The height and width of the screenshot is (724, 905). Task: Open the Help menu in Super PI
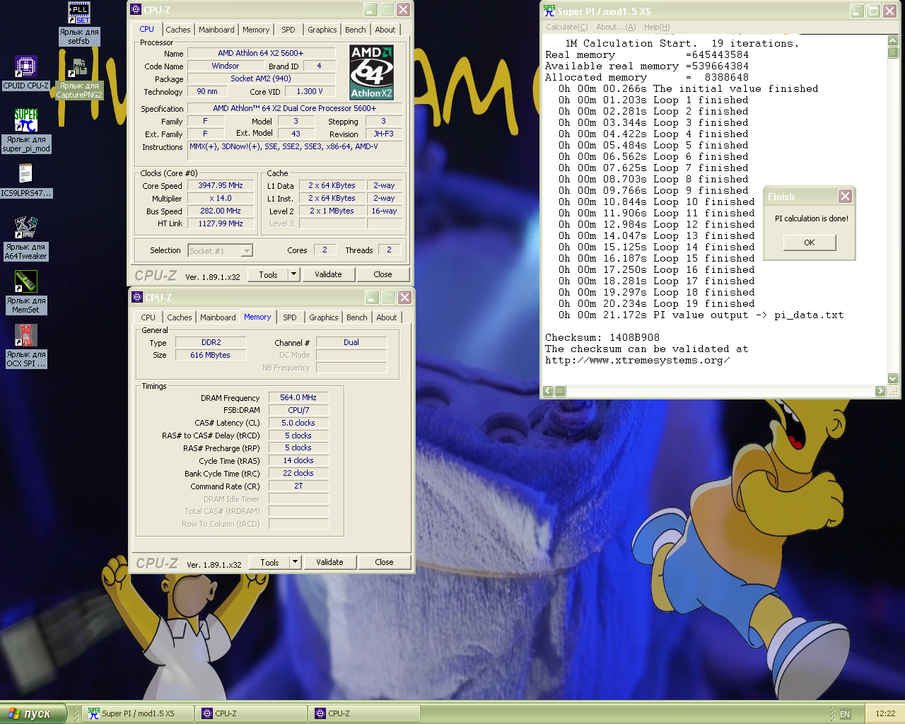click(656, 27)
